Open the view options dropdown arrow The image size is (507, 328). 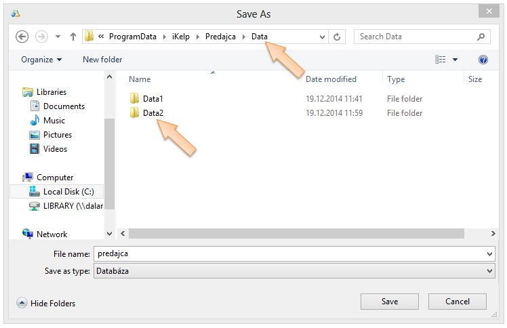(x=455, y=60)
